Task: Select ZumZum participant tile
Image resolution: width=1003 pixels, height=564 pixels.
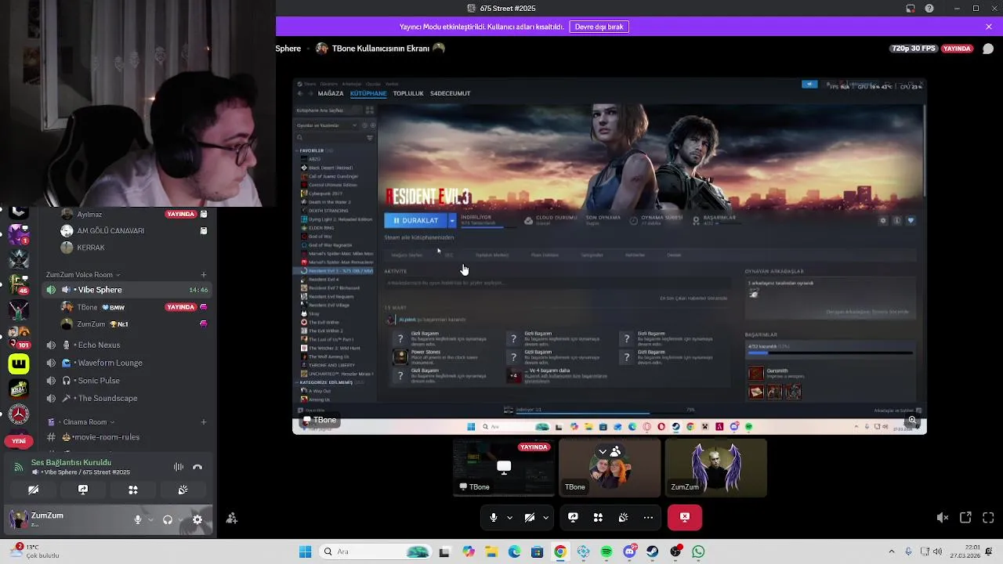Action: [715, 468]
